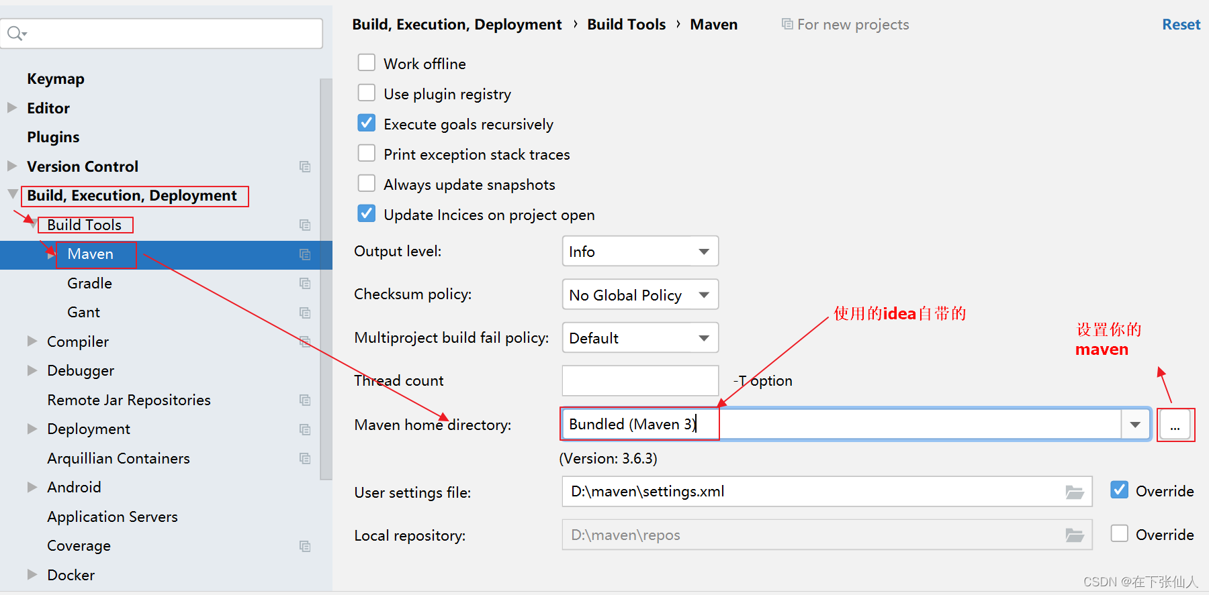Image resolution: width=1209 pixels, height=595 pixels.
Task: Click the For new projects icon in header
Action: tap(787, 24)
